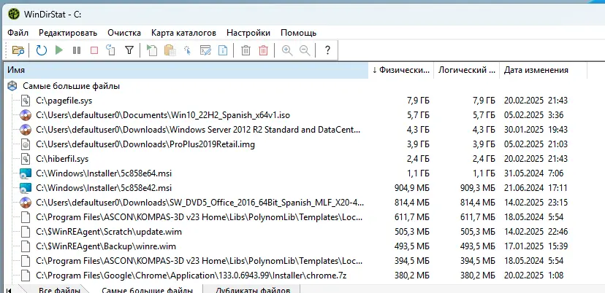Click the ProPlus2019Retail.img file icon
The width and height of the screenshot is (605, 293).
26,144
